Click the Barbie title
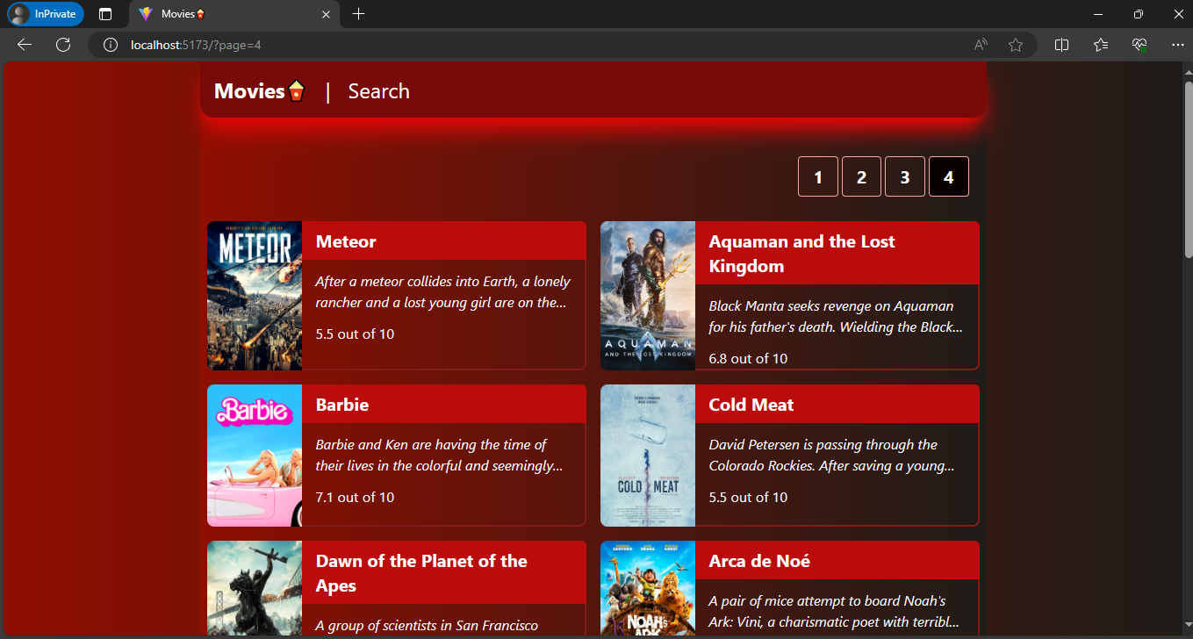This screenshot has width=1193, height=639. (x=342, y=405)
